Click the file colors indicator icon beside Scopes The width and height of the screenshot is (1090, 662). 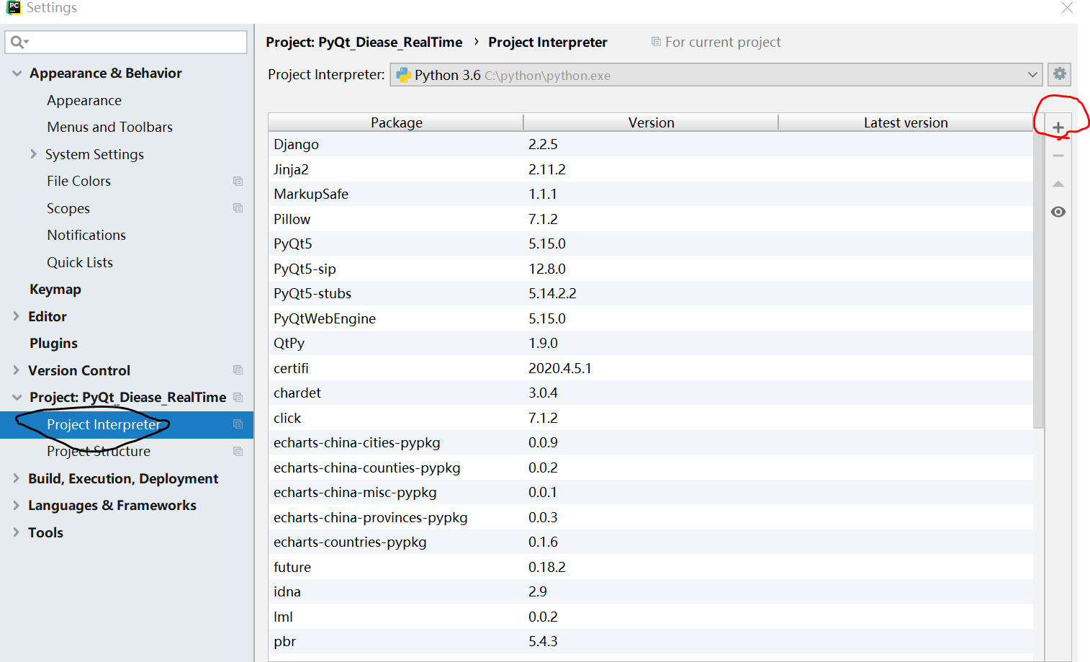pyautogui.click(x=238, y=208)
